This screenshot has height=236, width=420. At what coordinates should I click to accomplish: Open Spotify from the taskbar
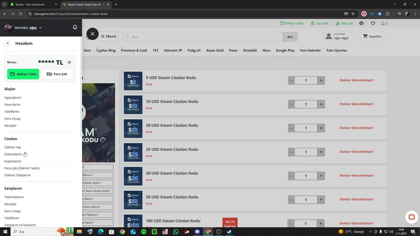(144, 232)
